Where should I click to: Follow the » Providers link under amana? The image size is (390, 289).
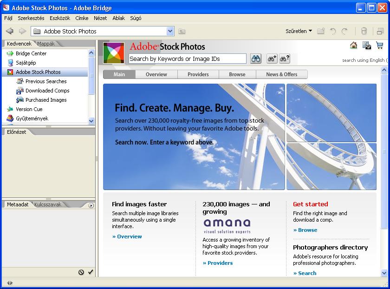[x=218, y=263]
